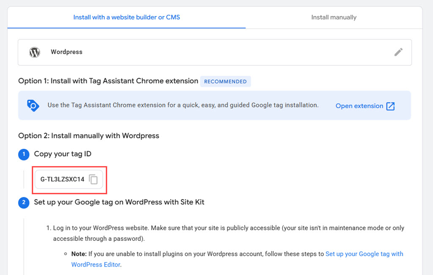Click the Tag Assistant tag icon
The width and height of the screenshot is (433, 275).
tap(33, 105)
